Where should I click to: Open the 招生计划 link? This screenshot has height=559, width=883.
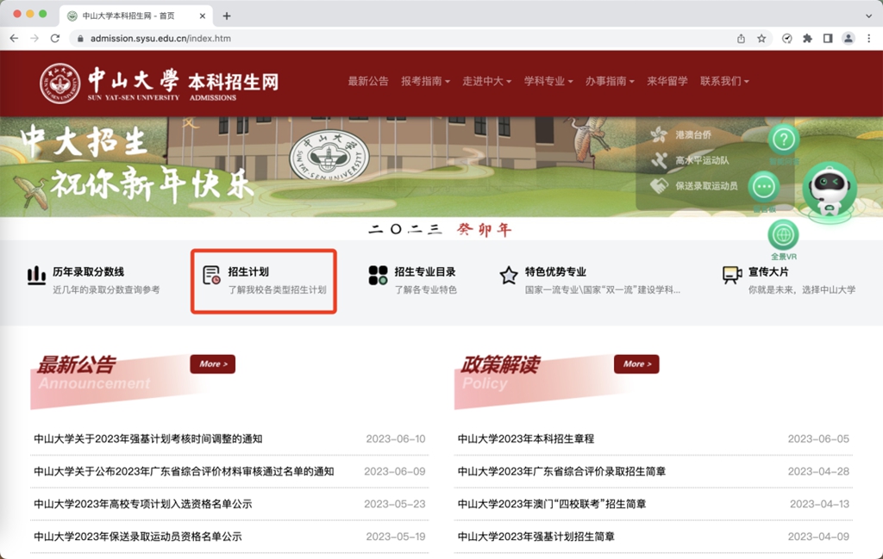(248, 271)
